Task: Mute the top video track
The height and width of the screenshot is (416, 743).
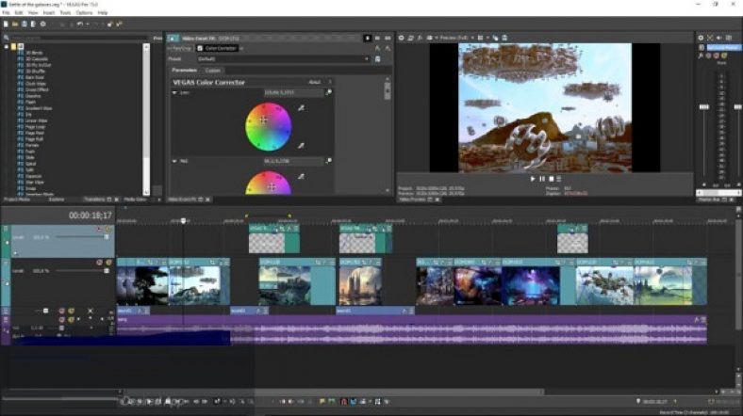Action: [97, 229]
